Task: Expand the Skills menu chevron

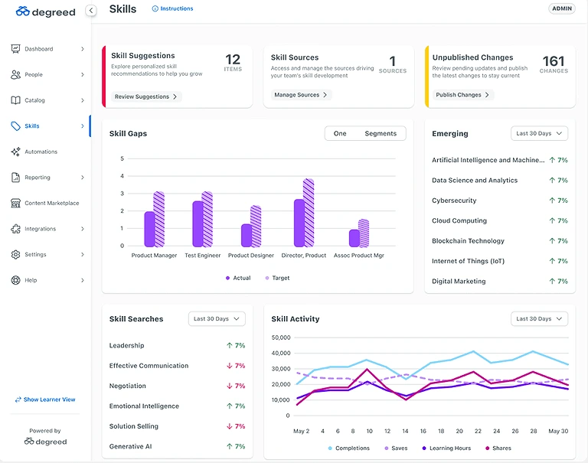Action: coord(83,126)
